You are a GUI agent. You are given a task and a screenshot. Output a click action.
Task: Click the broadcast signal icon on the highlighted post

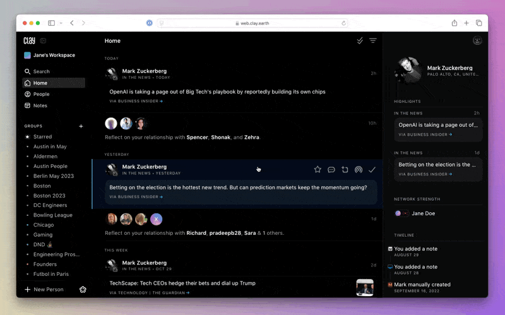tap(359, 170)
